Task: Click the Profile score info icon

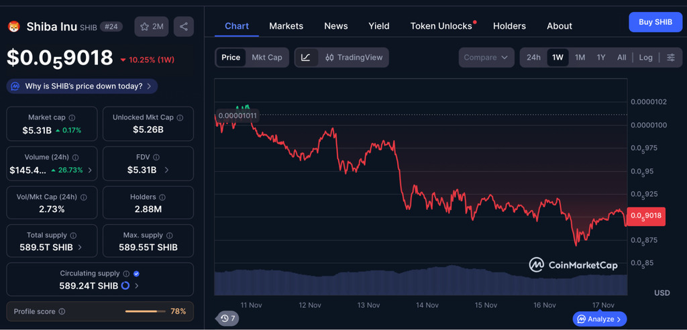Action: tap(62, 312)
